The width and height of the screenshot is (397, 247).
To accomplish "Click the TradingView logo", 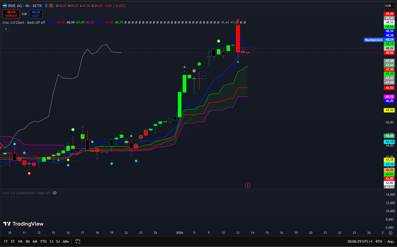I will coord(23,224).
